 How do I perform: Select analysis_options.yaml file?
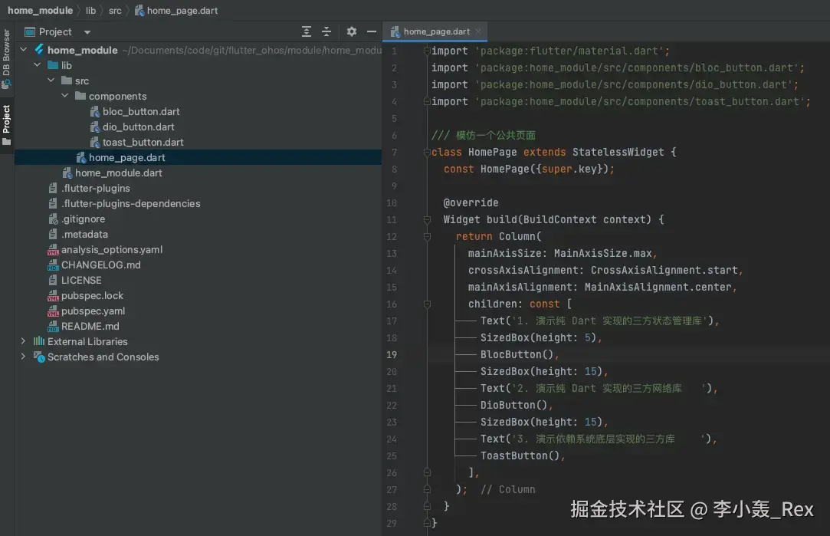[112, 250]
